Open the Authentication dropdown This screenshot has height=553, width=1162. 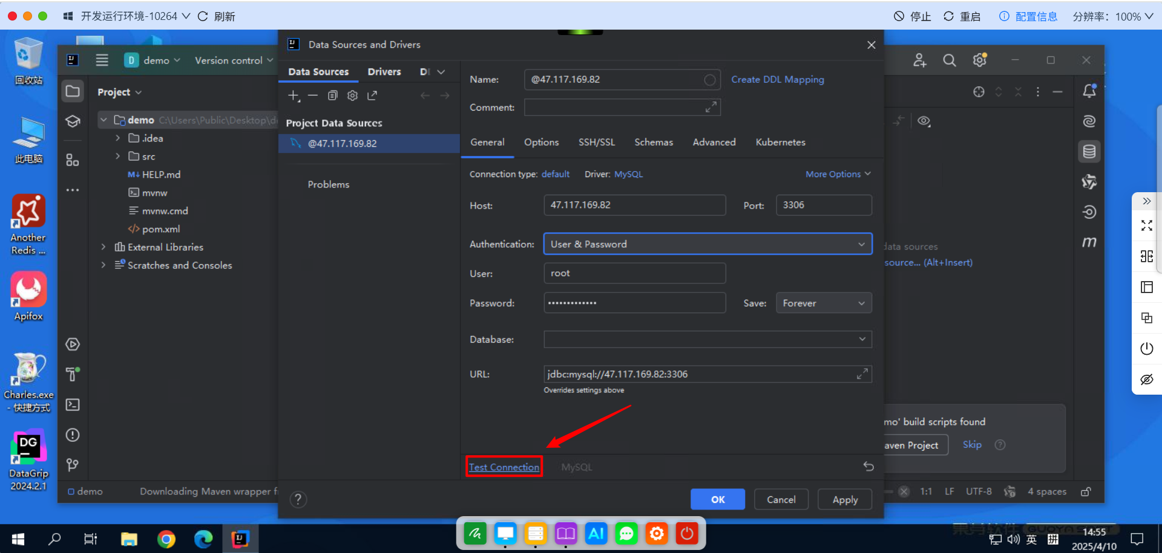coord(707,244)
